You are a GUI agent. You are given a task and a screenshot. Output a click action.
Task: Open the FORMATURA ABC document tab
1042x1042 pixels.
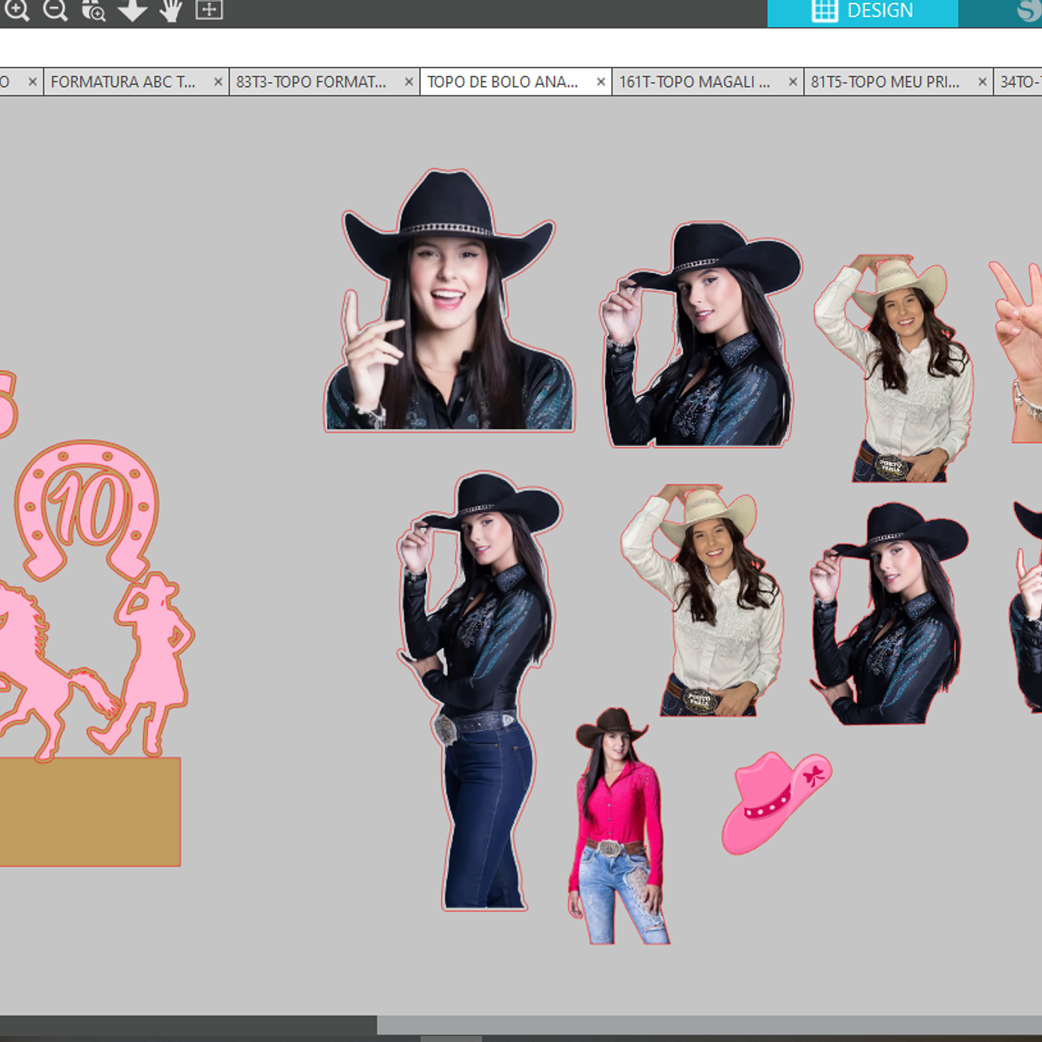[123, 82]
